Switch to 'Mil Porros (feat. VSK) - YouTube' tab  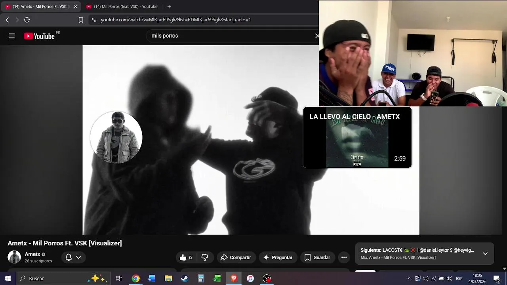pyautogui.click(x=122, y=6)
